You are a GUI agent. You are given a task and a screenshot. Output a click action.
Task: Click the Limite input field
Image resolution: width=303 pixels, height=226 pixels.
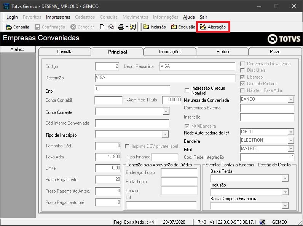click(108, 168)
